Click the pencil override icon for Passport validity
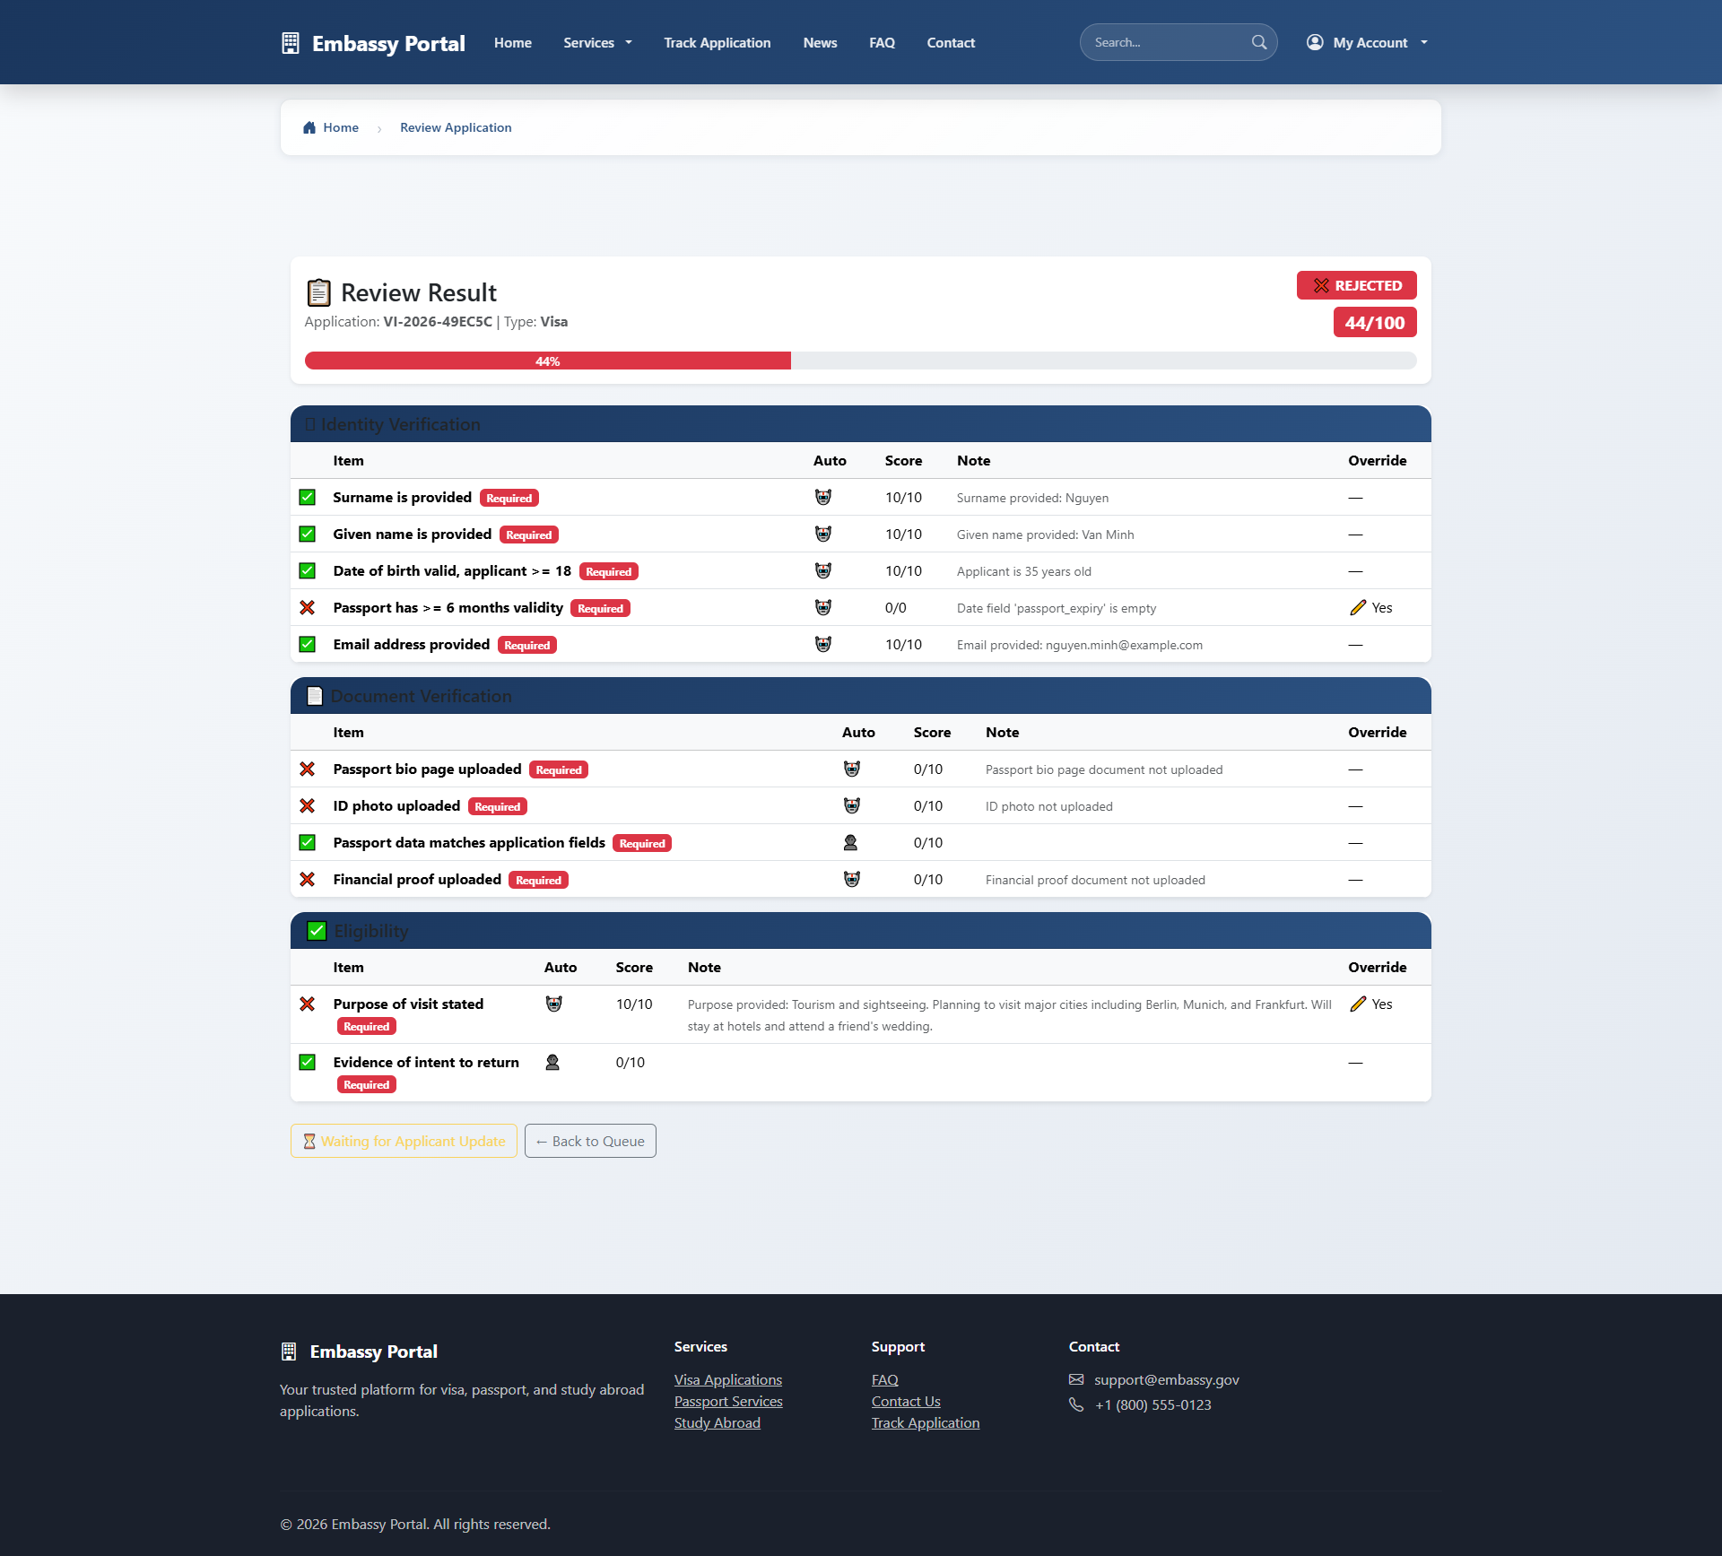Screen dimensions: 1722x1556 pyautogui.click(x=1358, y=608)
